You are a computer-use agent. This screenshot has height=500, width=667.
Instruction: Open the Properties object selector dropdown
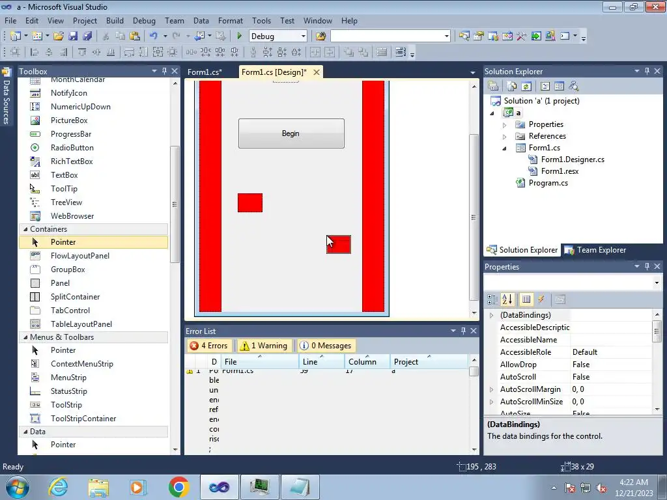(657, 283)
